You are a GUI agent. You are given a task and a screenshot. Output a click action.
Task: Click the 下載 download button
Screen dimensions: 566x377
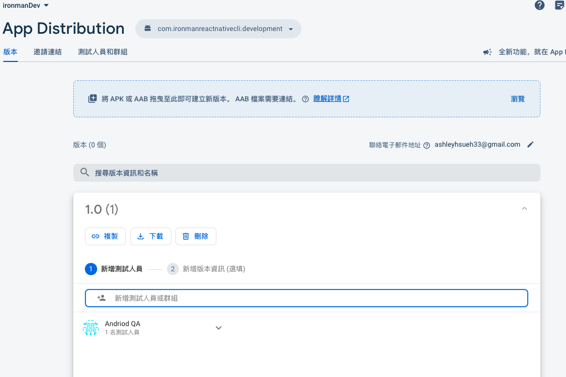point(151,236)
